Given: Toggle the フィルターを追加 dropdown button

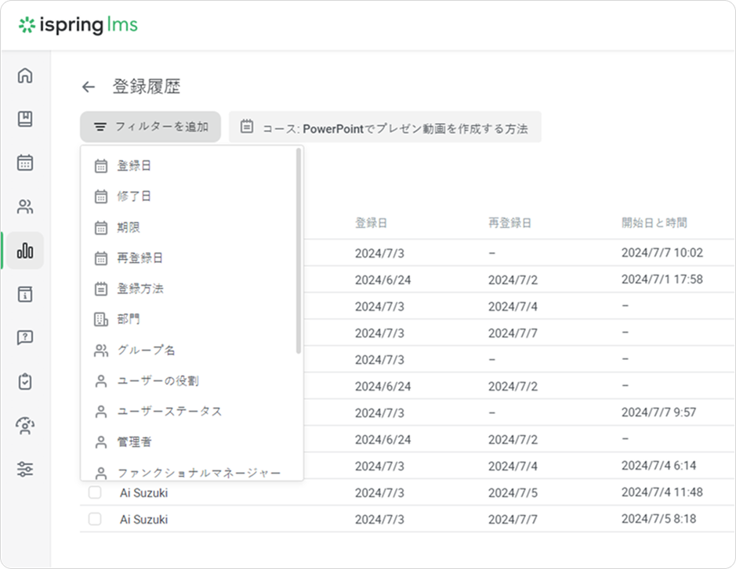Looking at the screenshot, I should click(x=150, y=127).
